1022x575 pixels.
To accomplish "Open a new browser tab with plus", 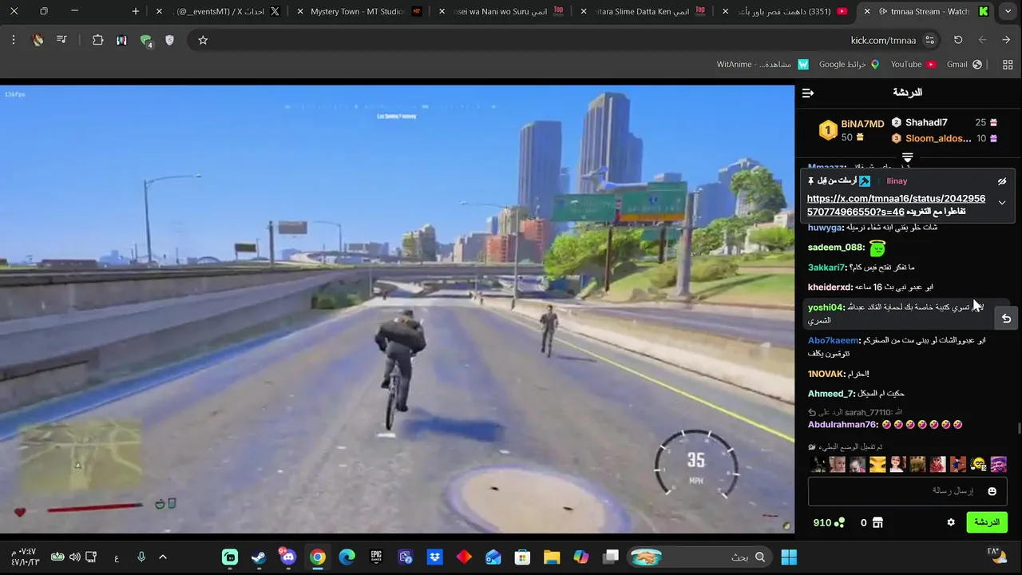I will click(135, 11).
